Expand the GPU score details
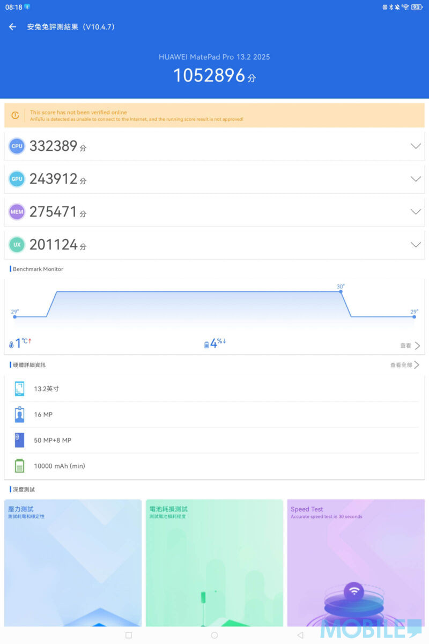Image resolution: width=429 pixels, height=644 pixels. 416,179
